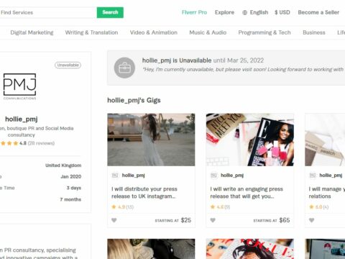Open the laptop screen gig thumbnail
Viewport: 345px width, 259px height.
tap(325, 249)
